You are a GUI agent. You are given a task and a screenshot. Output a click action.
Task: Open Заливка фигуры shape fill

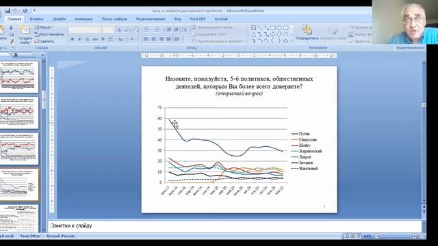point(361,27)
